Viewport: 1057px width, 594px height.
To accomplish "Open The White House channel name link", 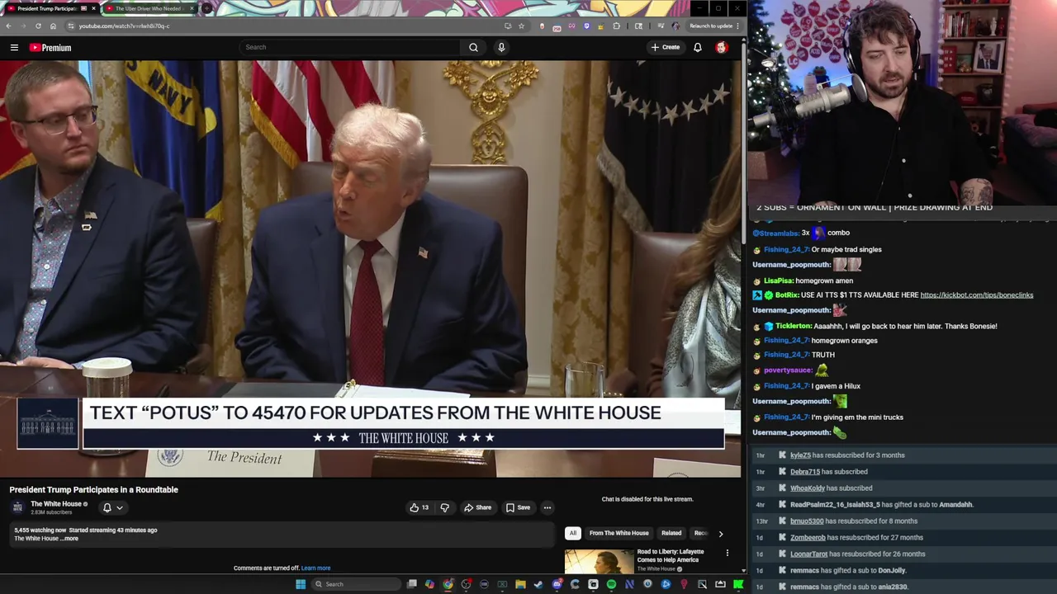I will pos(56,504).
